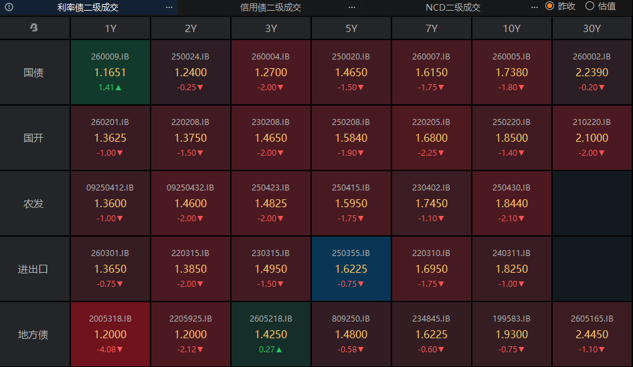The width and height of the screenshot is (633, 367).
Task: Click yield 1.5840 of 250208.IB
Action: tap(351, 138)
